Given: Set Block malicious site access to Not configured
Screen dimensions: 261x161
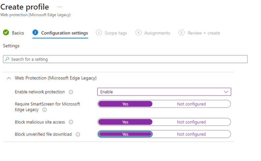Looking at the screenshot, I should (x=191, y=122).
